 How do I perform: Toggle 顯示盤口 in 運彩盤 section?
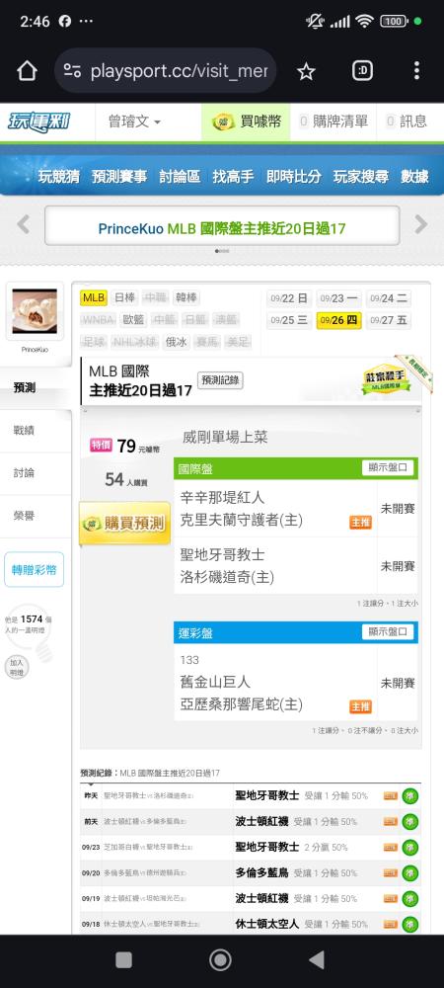click(x=388, y=632)
